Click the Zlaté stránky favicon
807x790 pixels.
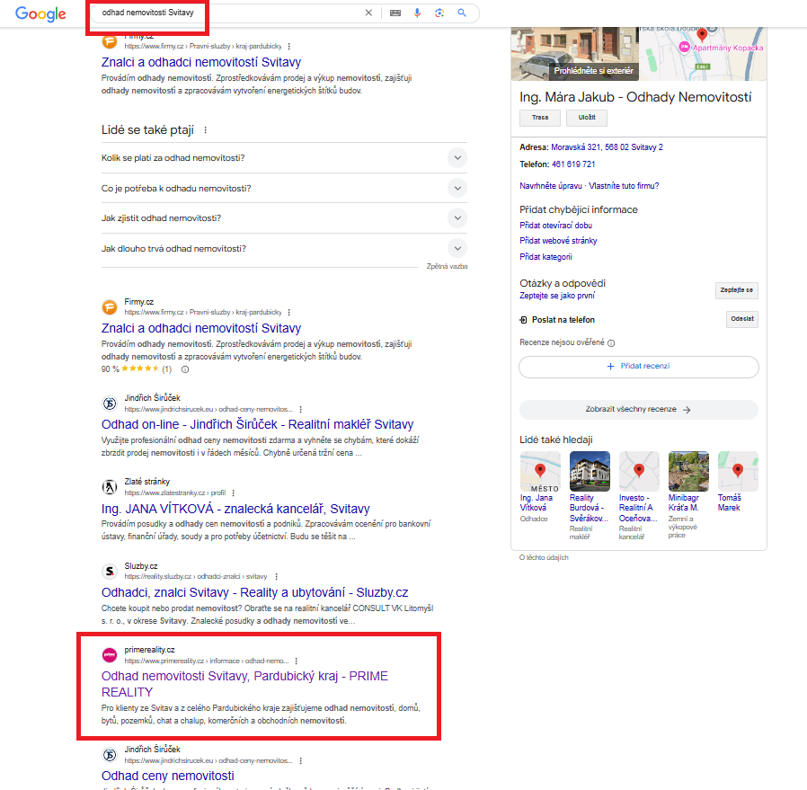[x=110, y=487]
